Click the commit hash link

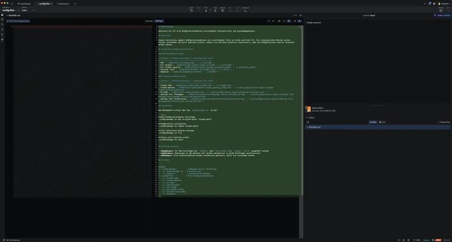[x=372, y=16]
